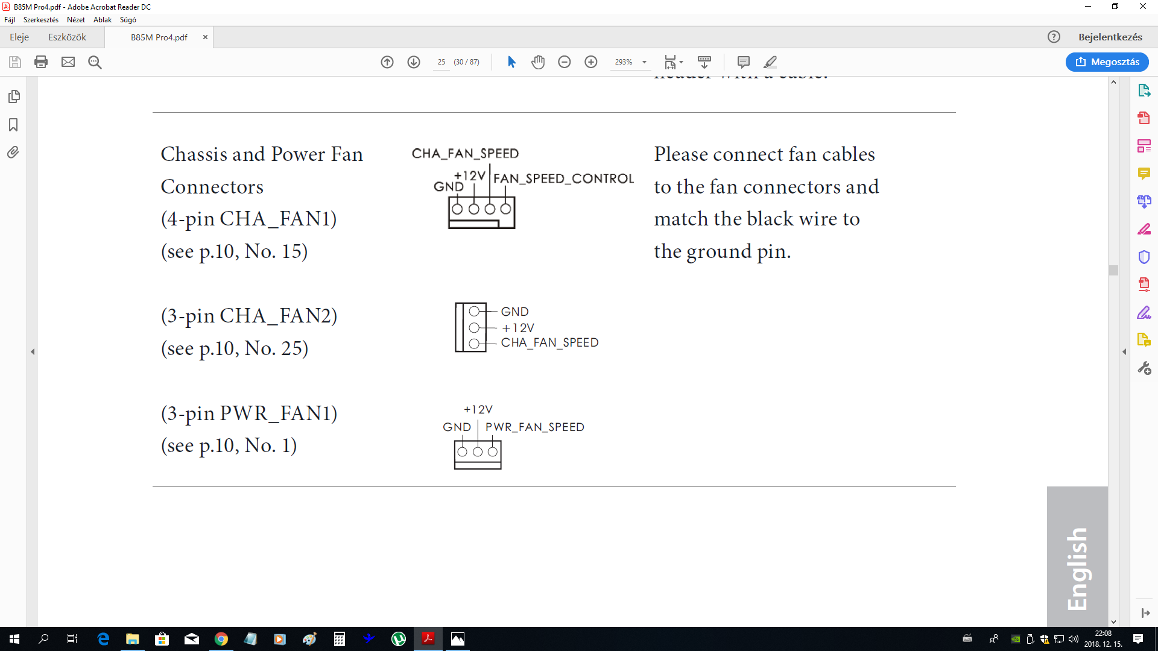Collapse the right tools pane arrow

point(1124,351)
